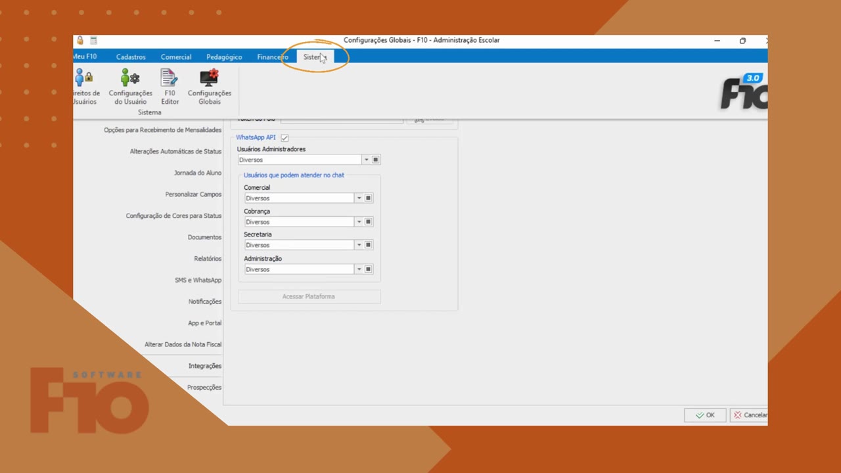Expand the Administração users dropdown arrow
The width and height of the screenshot is (841, 473).
(x=359, y=269)
